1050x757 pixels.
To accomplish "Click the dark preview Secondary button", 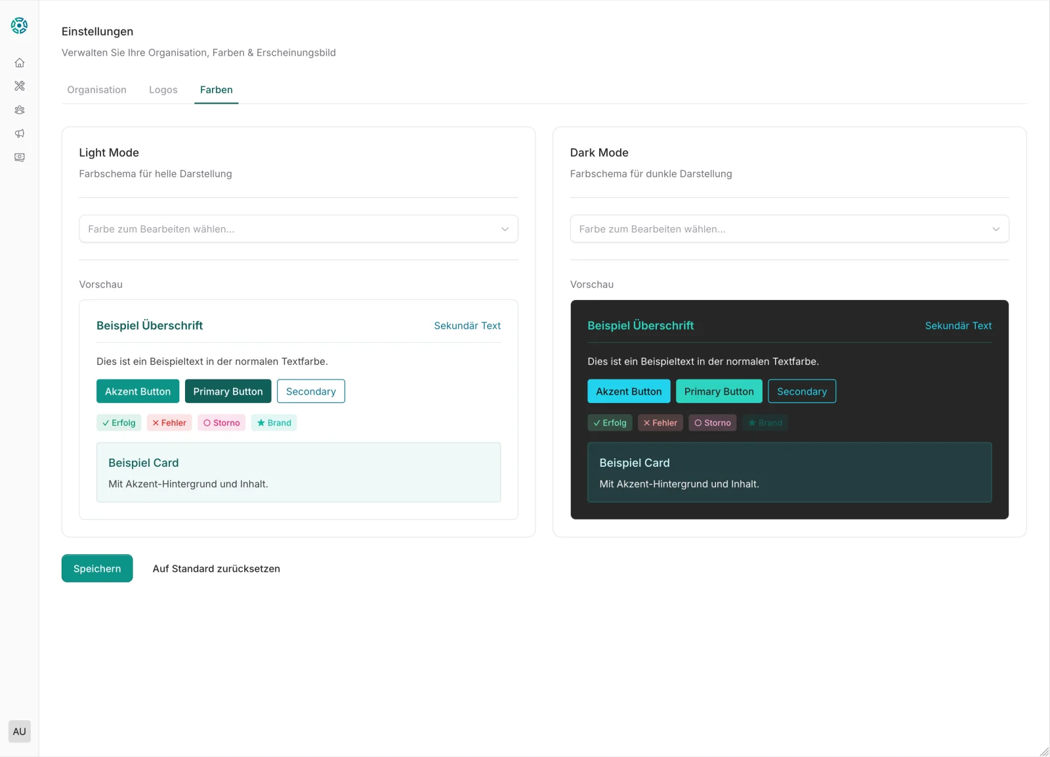I will [x=801, y=391].
